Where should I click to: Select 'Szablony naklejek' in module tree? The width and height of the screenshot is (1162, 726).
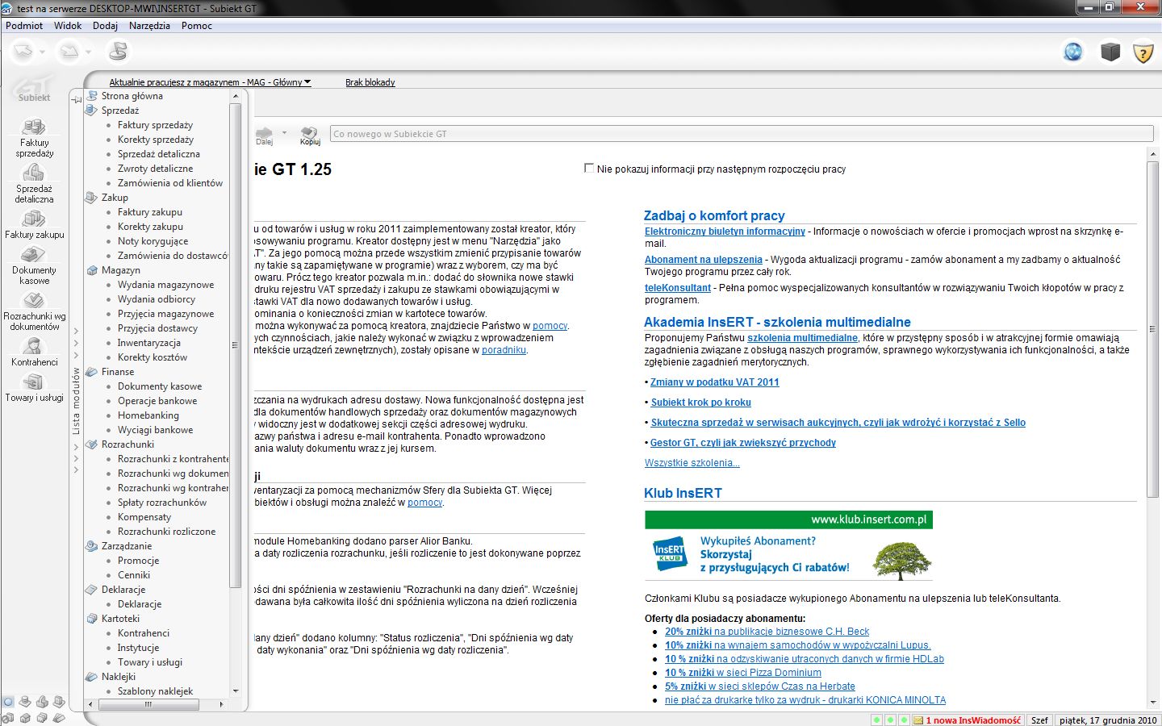point(156,691)
